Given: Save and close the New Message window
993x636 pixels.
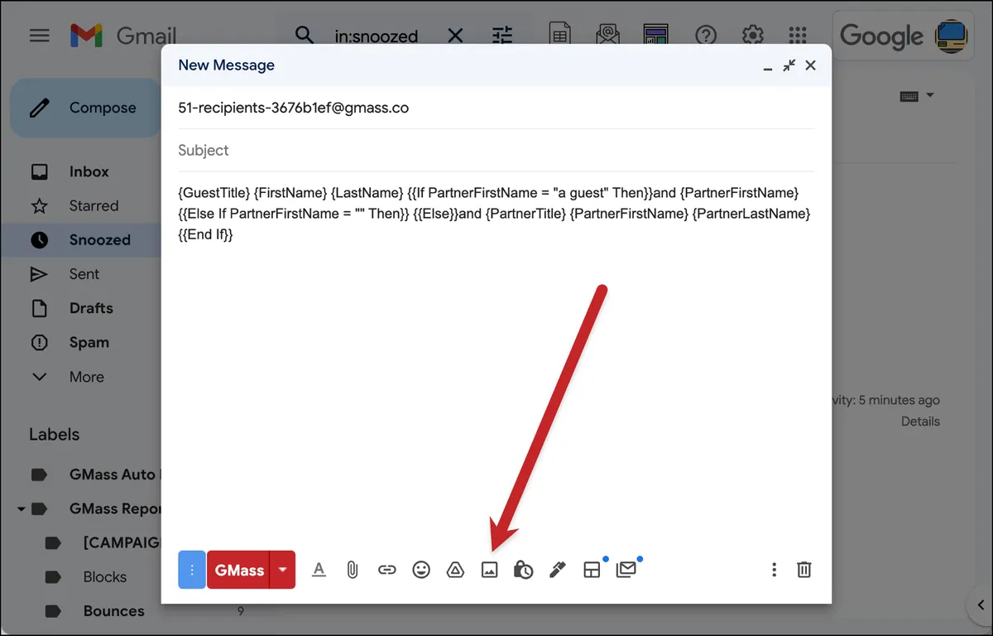Looking at the screenshot, I should click(x=811, y=65).
